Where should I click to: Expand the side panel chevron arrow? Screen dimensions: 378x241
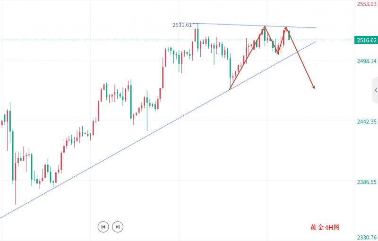[x=375, y=90]
